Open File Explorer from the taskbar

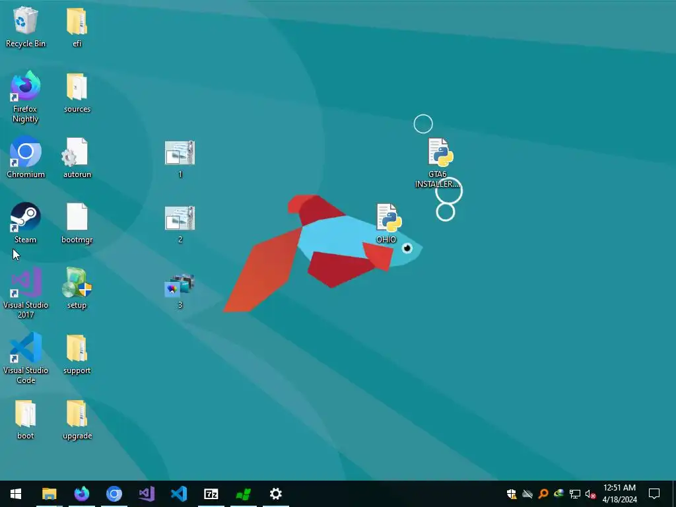(x=49, y=494)
